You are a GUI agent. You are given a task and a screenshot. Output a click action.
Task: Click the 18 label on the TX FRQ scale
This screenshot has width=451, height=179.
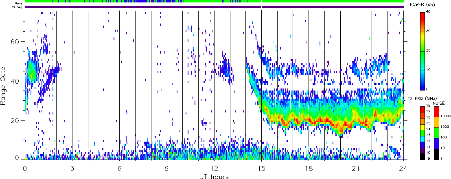point(429,106)
